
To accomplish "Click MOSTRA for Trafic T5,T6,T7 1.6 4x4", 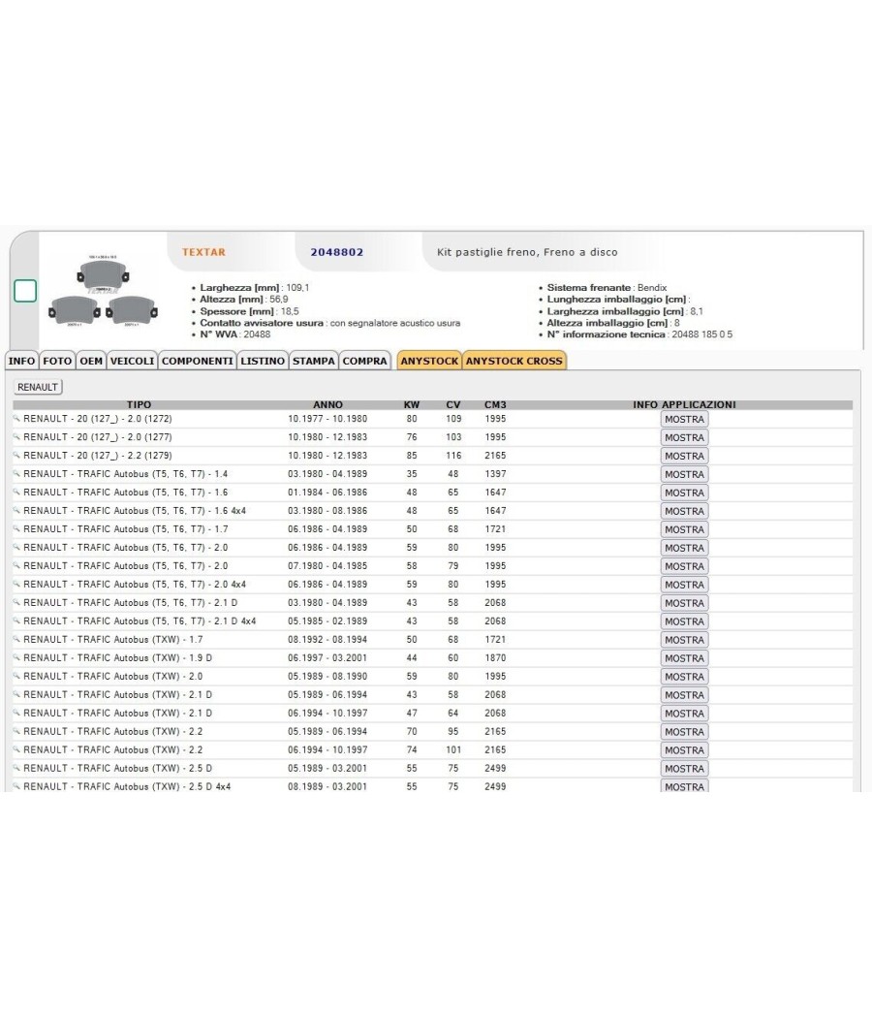I will tap(684, 511).
